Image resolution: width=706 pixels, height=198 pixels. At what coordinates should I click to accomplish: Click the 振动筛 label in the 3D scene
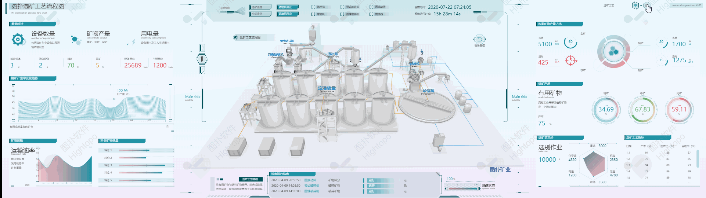333,54
